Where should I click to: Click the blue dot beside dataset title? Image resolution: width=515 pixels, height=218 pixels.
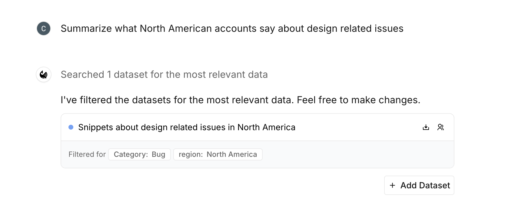[71, 127]
